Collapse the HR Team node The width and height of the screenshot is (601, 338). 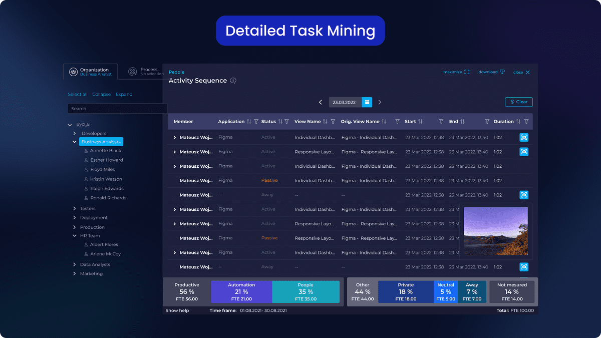coord(74,235)
